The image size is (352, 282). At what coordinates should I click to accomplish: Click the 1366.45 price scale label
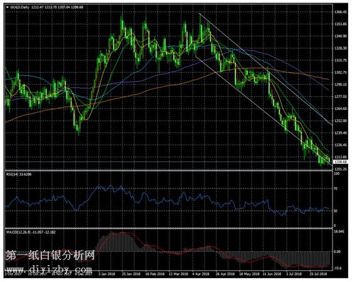pos(340,12)
